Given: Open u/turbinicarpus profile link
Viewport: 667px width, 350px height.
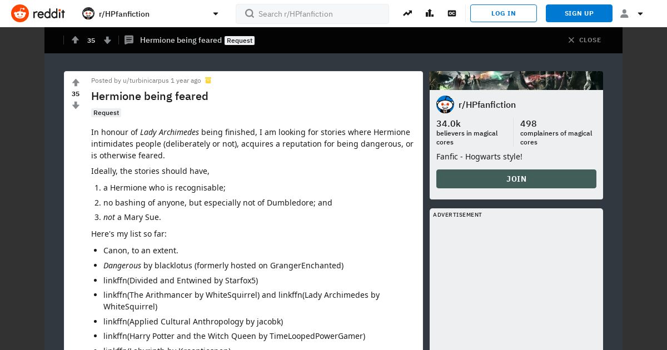Looking at the screenshot, I should pos(146,81).
